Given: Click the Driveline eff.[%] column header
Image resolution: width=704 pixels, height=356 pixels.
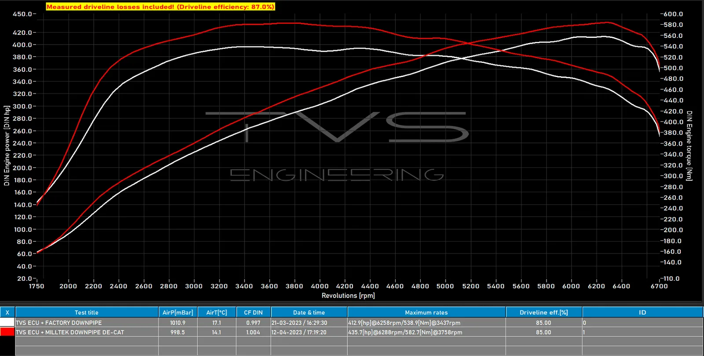Looking at the screenshot, I should click(544, 312).
